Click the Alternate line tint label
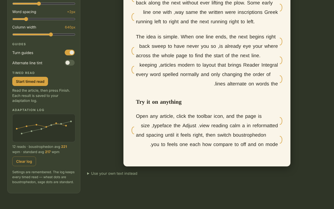 [x=27, y=63]
